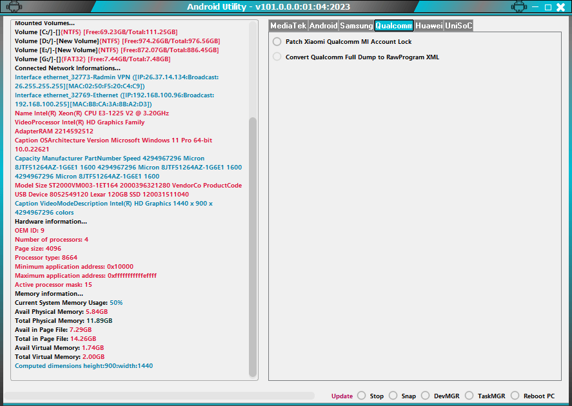Switch to the Huawei tab
Screen dimensions: 572x406
click(428, 26)
